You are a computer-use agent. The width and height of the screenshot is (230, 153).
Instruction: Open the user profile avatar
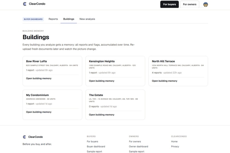[x=205, y=4]
